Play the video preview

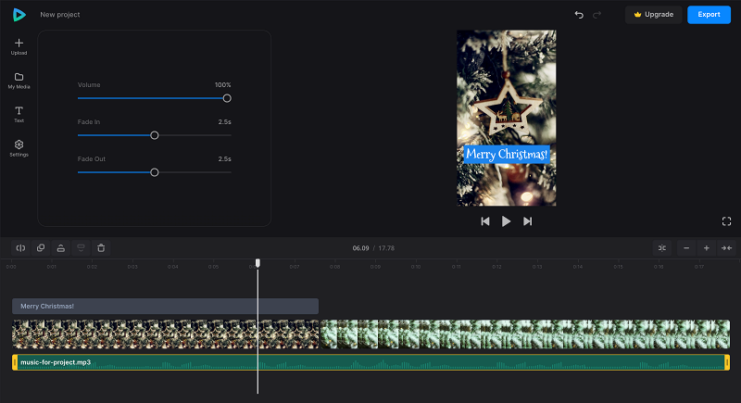(x=506, y=221)
